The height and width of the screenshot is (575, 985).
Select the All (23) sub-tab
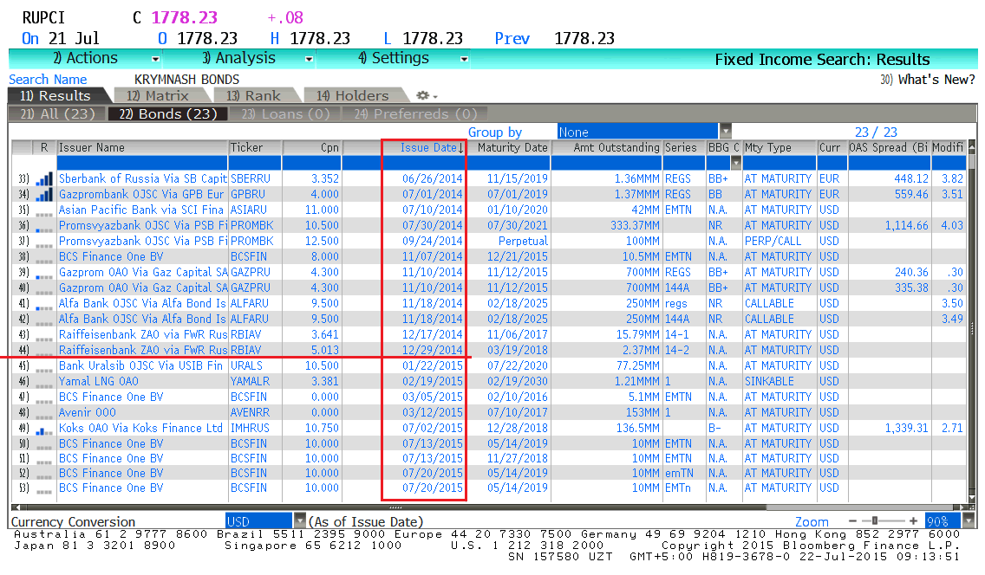(x=57, y=114)
